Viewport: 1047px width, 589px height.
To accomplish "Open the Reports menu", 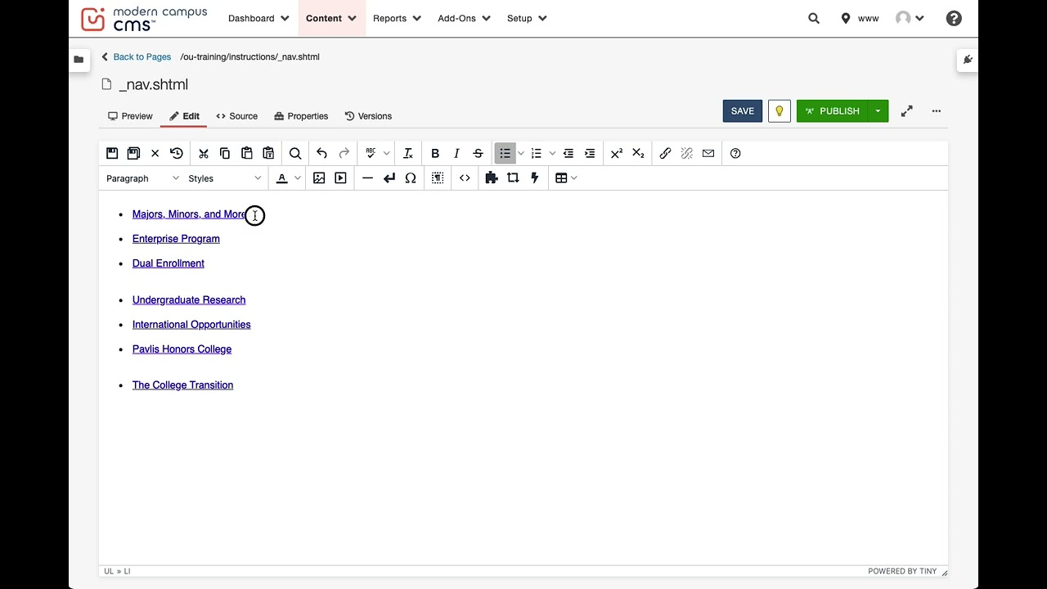I will point(397,18).
